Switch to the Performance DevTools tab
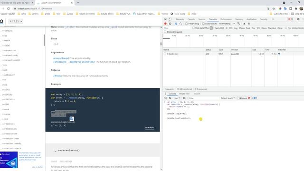The image size is (304, 171). pyautogui.click(x=226, y=19)
